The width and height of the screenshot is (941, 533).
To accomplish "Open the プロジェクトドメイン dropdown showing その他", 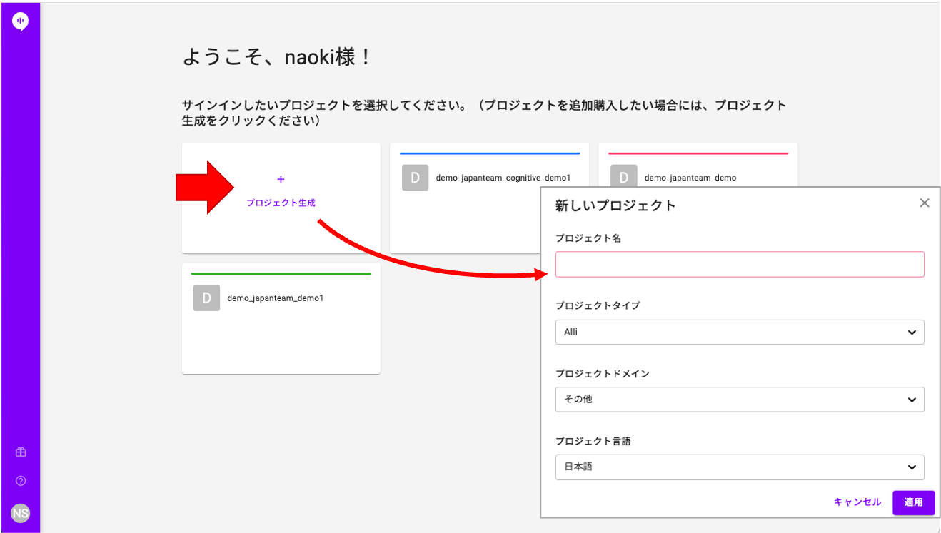I will point(740,400).
